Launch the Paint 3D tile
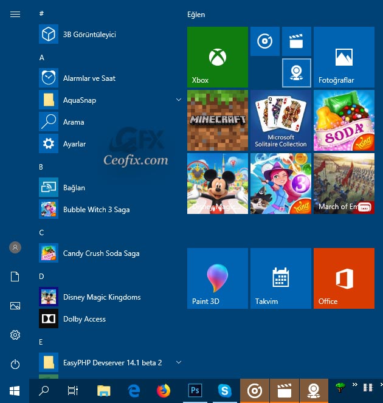383x403 pixels. [x=218, y=278]
